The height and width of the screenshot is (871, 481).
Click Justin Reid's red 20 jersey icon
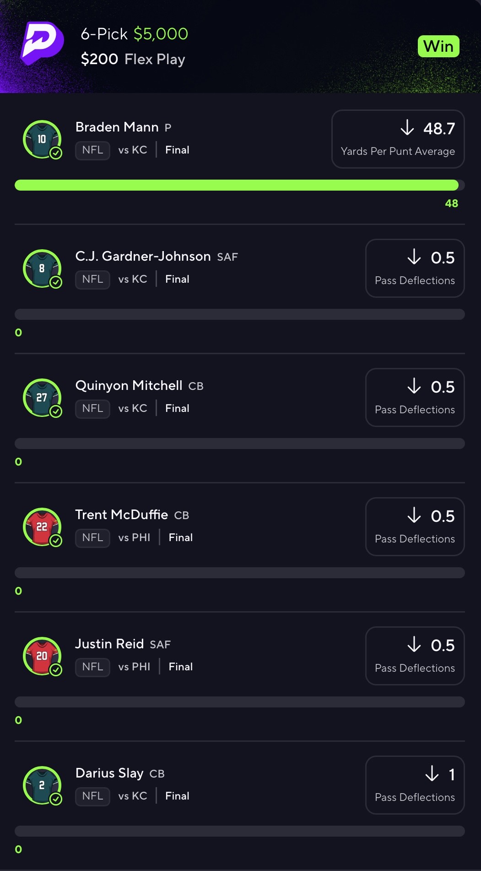click(x=42, y=656)
